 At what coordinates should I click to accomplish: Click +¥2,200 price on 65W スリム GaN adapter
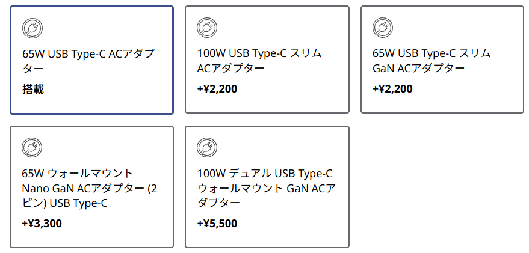393,90
